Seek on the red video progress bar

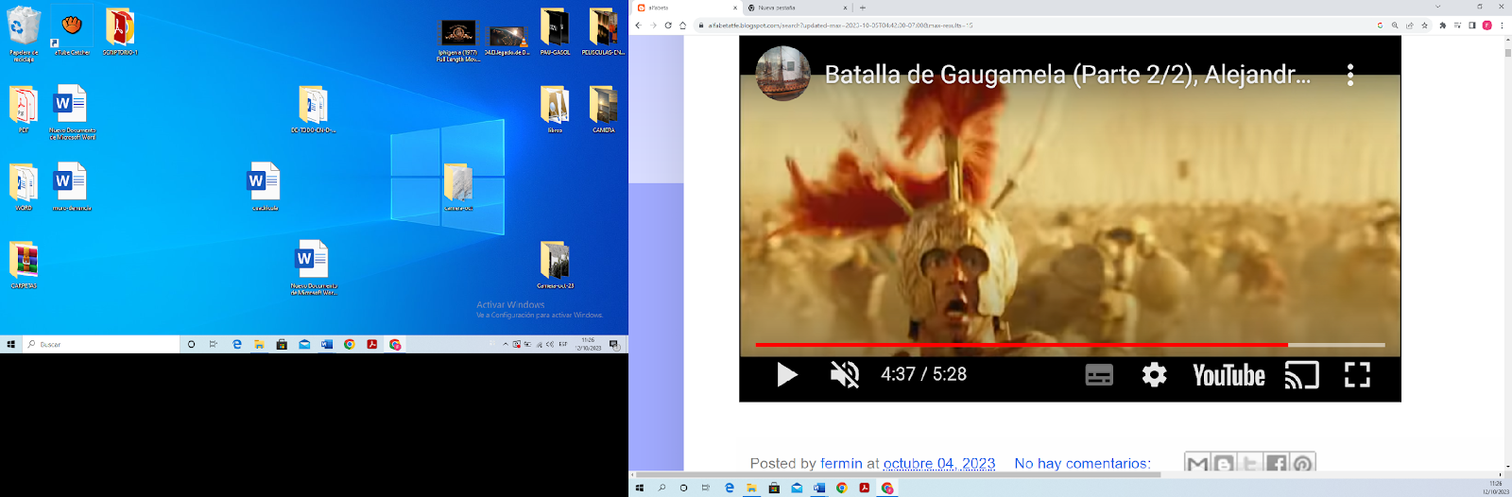[x=1070, y=345]
